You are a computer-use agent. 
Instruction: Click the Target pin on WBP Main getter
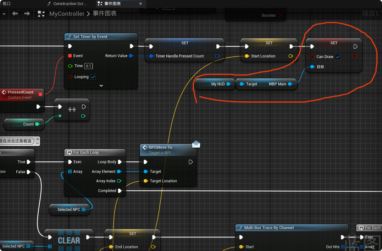(242, 84)
